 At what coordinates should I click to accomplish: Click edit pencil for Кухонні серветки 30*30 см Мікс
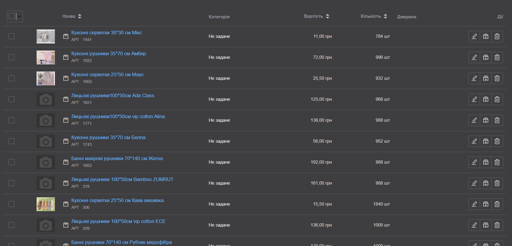(474, 36)
